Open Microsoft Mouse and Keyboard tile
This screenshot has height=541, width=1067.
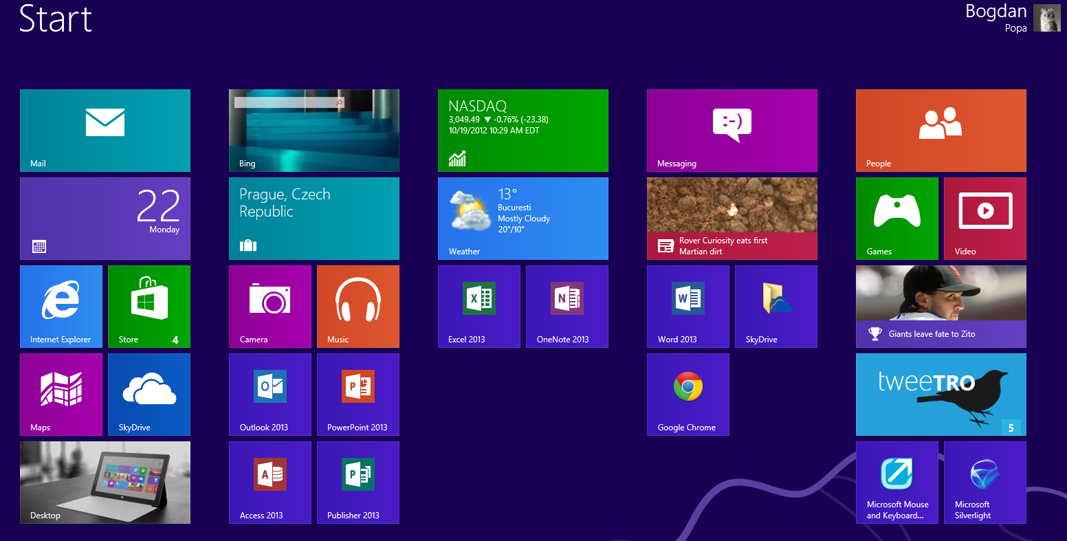tap(897, 483)
